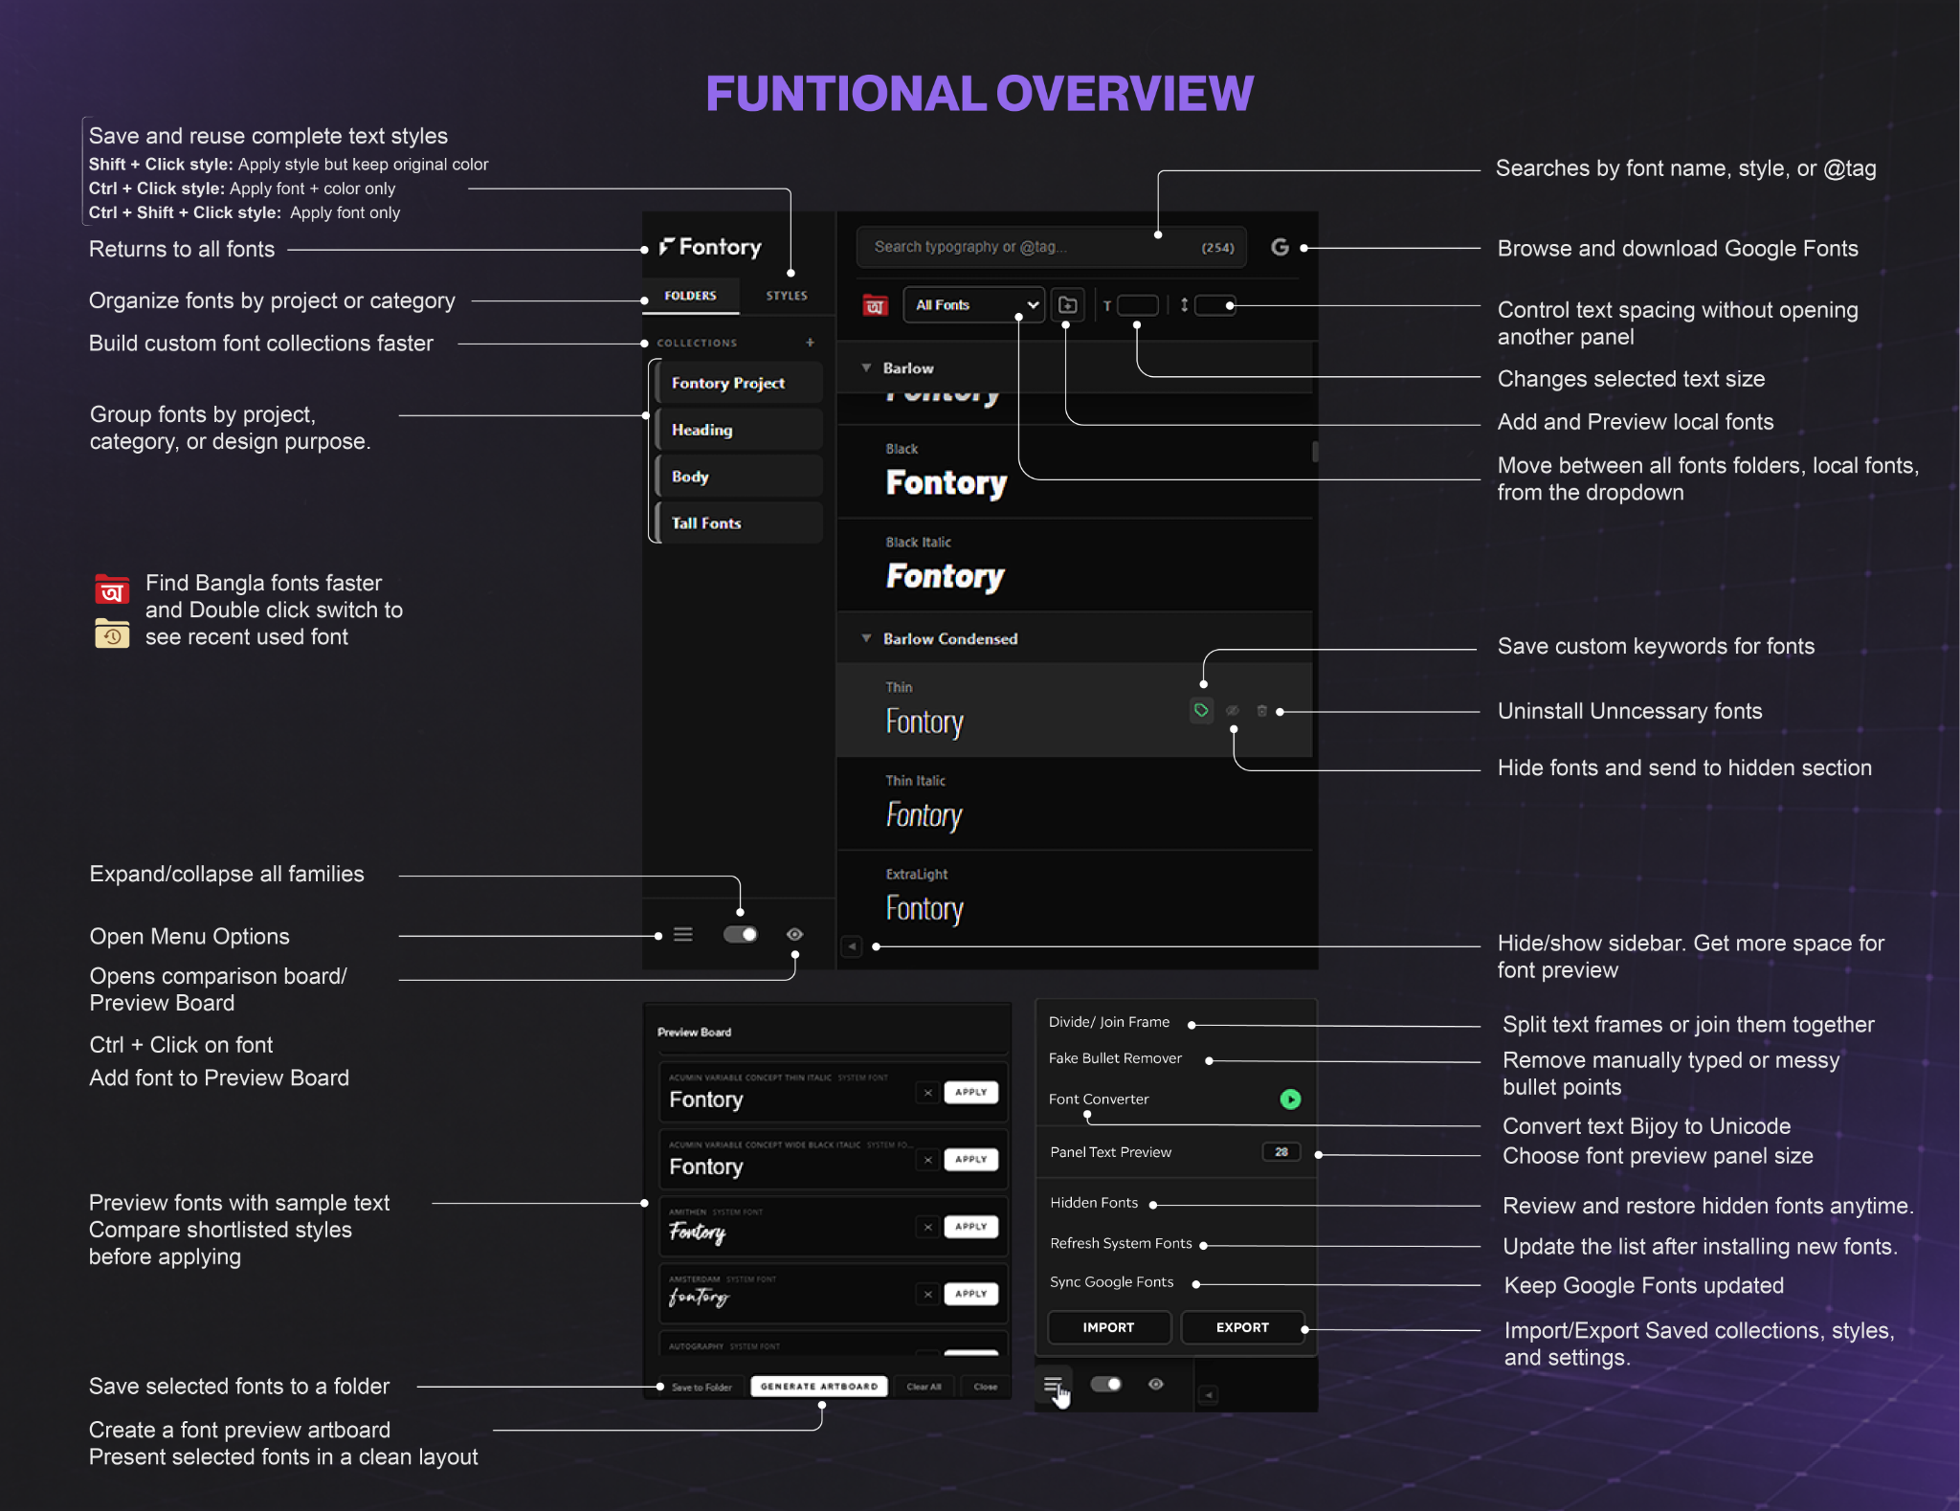This screenshot has height=1511, width=1960.
Task: Remove Acumin Wide Black Italic with its X
Action: tap(927, 1160)
